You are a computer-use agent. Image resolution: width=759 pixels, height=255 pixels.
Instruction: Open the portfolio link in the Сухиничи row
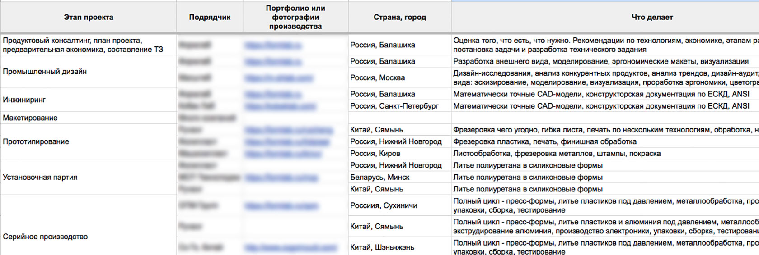[281, 206]
